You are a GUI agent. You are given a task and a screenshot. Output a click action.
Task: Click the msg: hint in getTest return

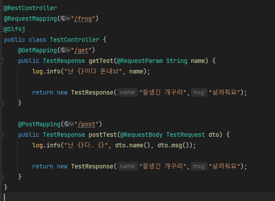(199, 92)
